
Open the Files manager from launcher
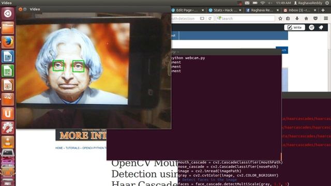[x=8, y=27]
